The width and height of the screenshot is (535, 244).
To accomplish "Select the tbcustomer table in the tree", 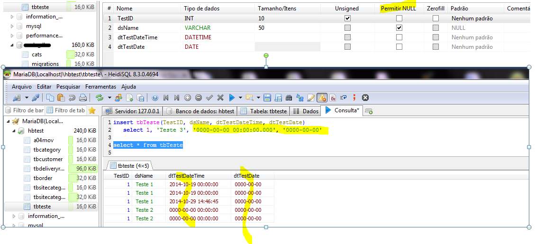I will pos(46,159).
